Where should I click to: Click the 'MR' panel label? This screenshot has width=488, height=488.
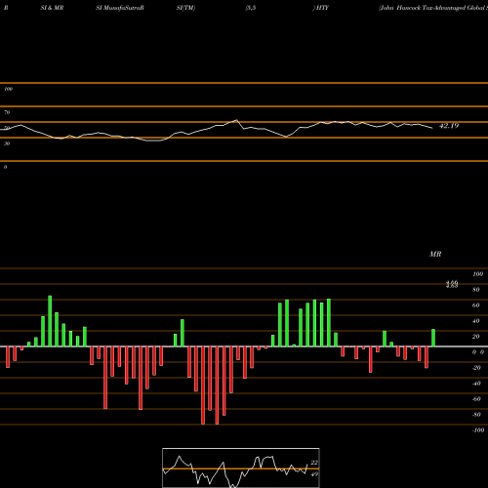coord(435,254)
